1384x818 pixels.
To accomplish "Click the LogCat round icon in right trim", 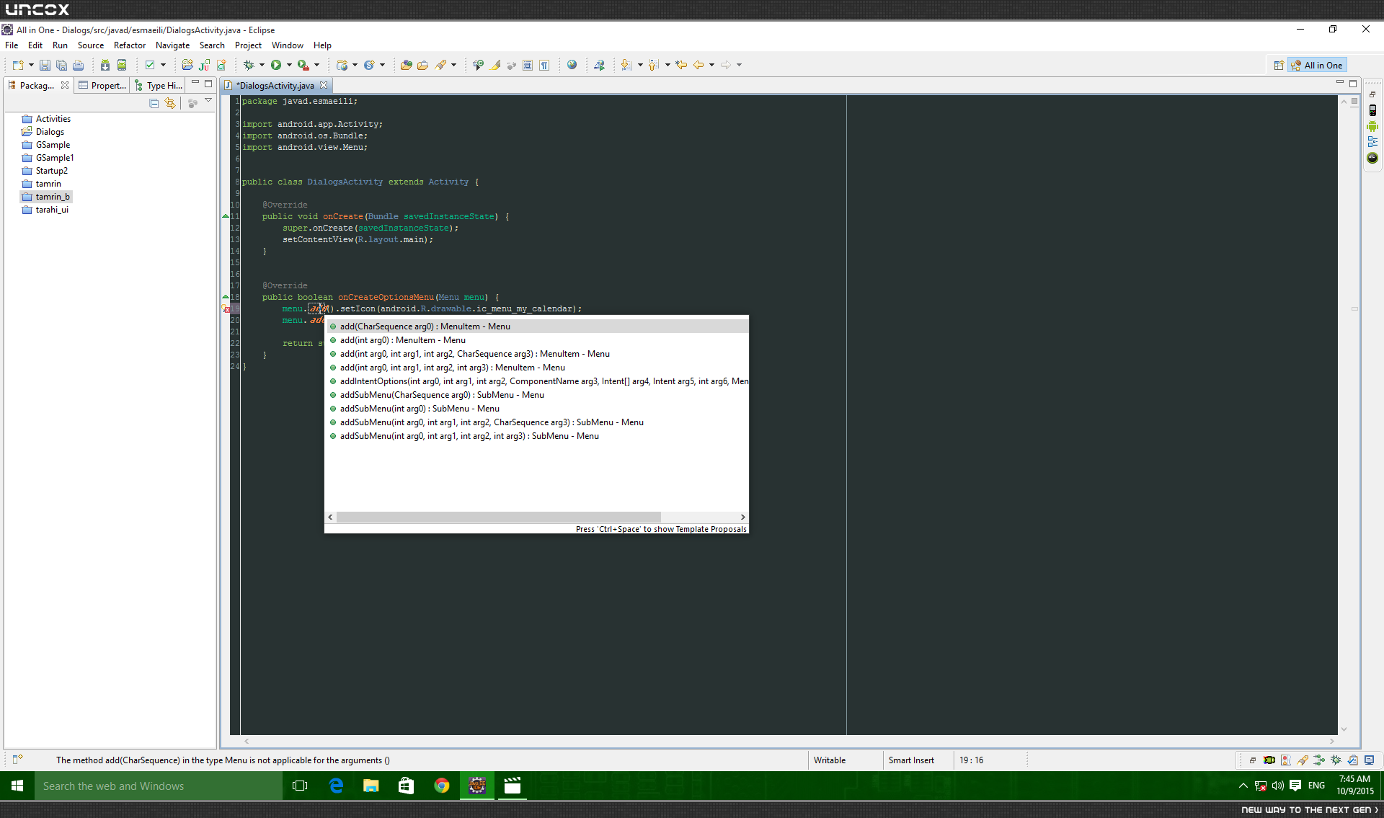I will 1372,158.
